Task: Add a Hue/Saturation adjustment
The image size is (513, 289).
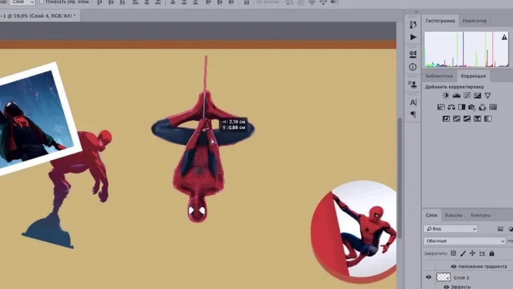Action: coord(441,107)
